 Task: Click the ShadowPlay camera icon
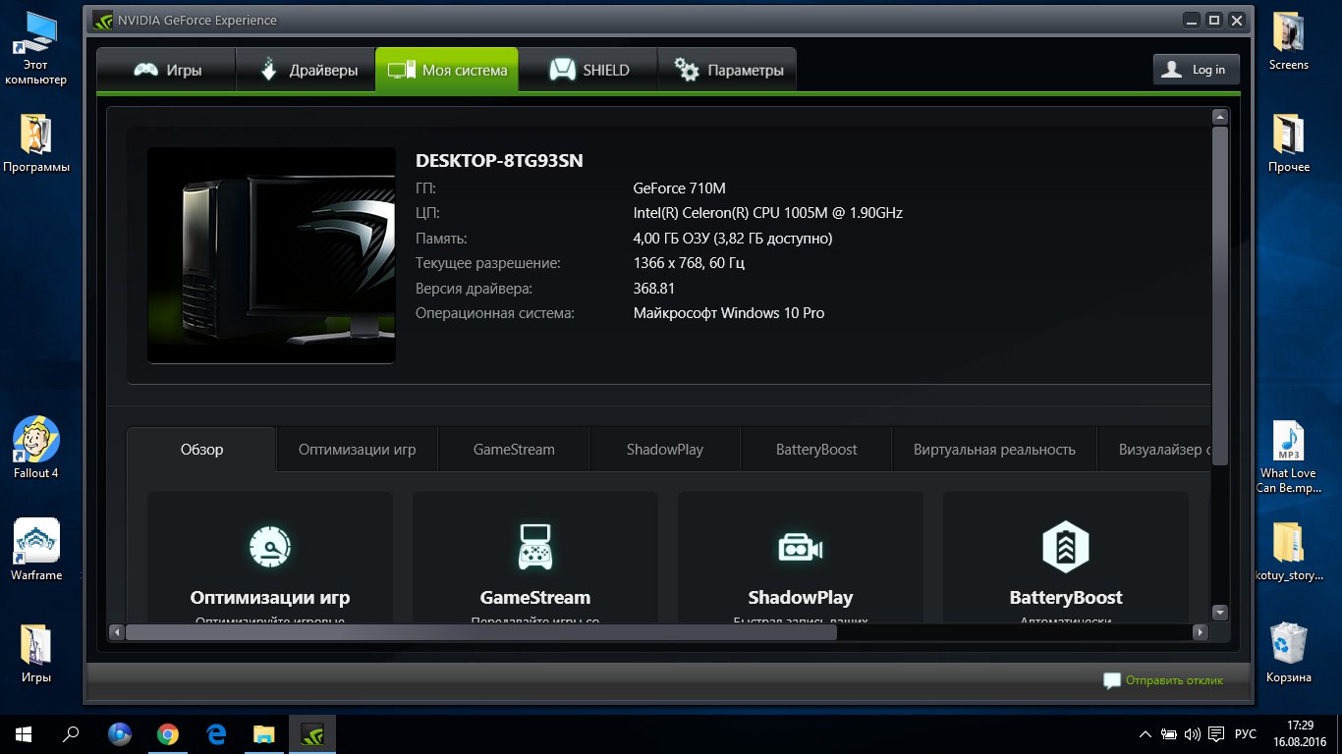800,547
